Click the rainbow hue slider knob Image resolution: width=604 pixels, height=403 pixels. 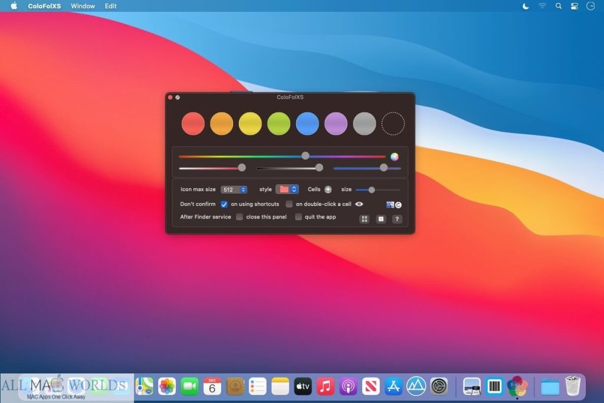305,156
